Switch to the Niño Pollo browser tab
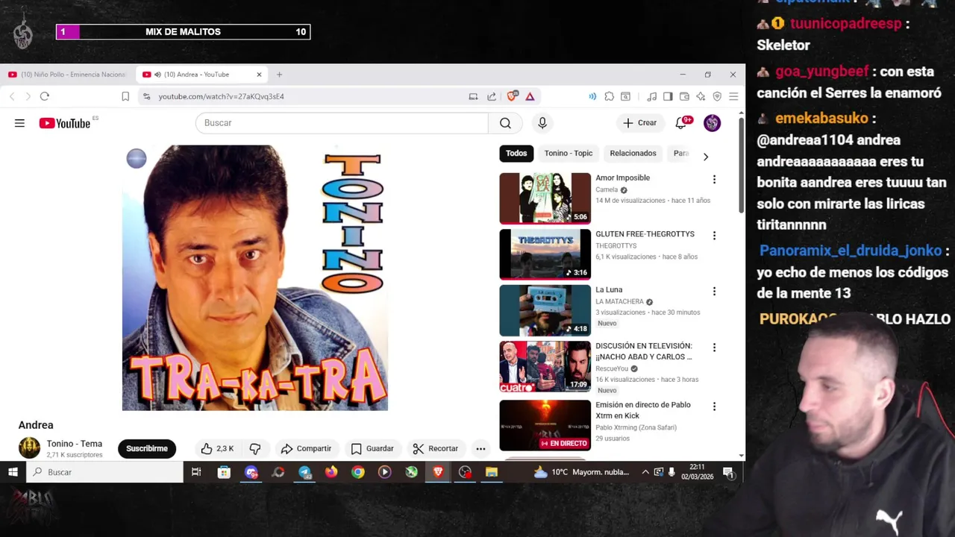Image resolution: width=955 pixels, height=537 pixels. [68, 75]
